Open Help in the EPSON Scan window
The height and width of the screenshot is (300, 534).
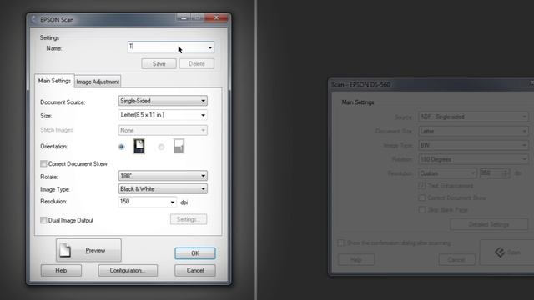(x=61, y=270)
